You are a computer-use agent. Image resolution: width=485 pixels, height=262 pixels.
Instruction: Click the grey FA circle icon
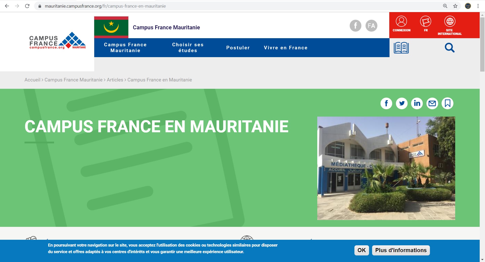(x=371, y=26)
